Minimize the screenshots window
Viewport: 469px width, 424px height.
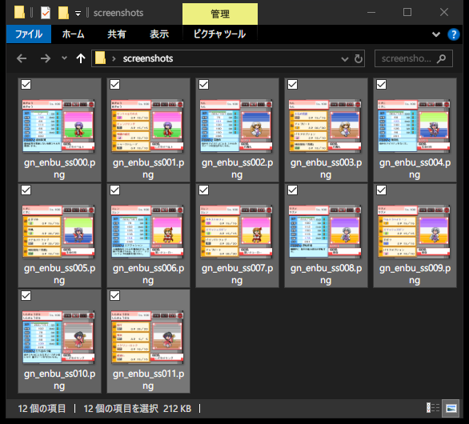click(x=371, y=13)
